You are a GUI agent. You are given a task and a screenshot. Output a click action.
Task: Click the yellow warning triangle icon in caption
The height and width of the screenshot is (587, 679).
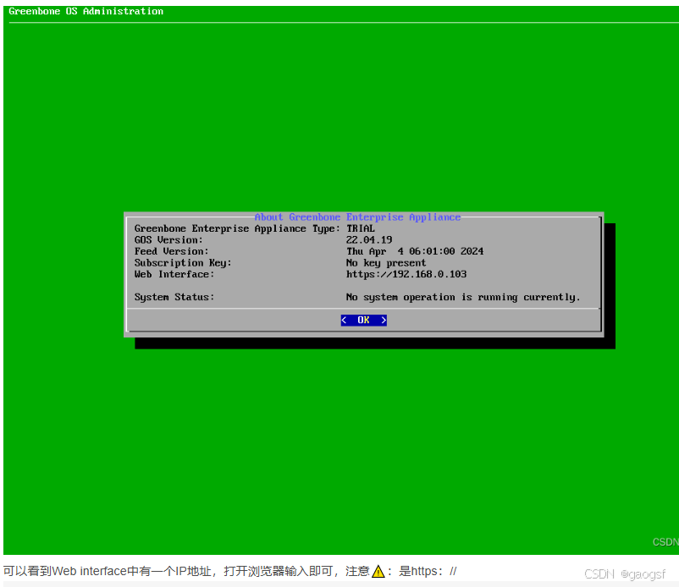pos(378,572)
